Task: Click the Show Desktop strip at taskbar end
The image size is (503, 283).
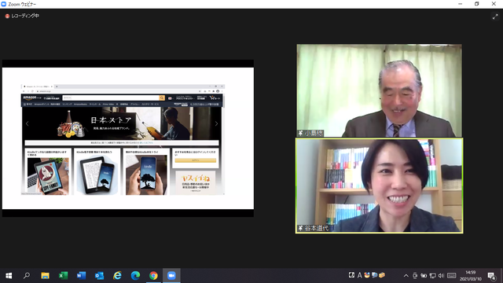Action: [x=501, y=276]
